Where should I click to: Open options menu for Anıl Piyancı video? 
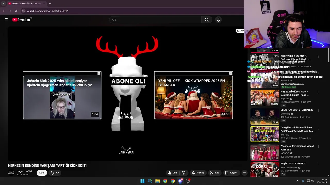318,56
